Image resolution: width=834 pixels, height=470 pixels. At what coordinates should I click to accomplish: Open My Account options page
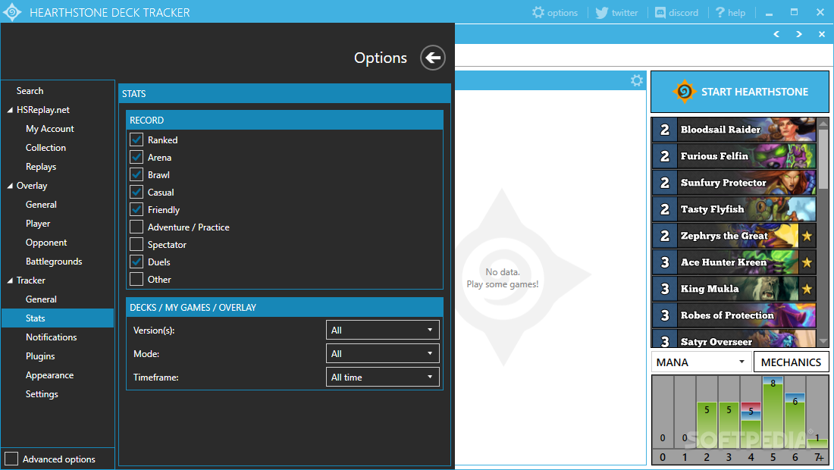[50, 129]
